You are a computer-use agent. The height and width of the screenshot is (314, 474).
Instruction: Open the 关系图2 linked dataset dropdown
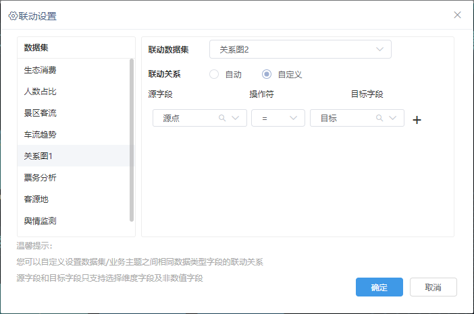[x=300, y=49]
